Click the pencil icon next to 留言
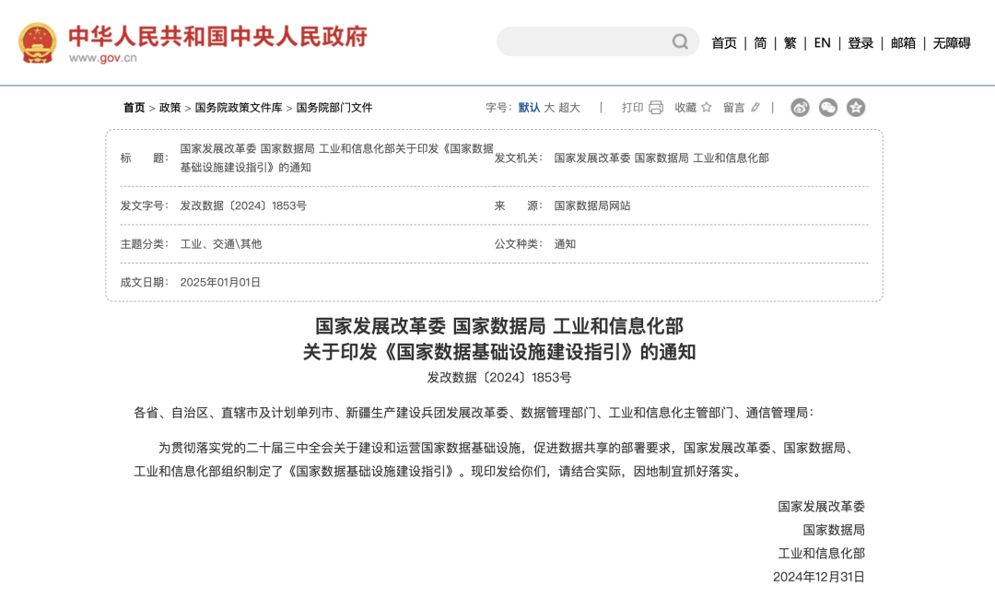This screenshot has height=598, width=995. point(755,107)
